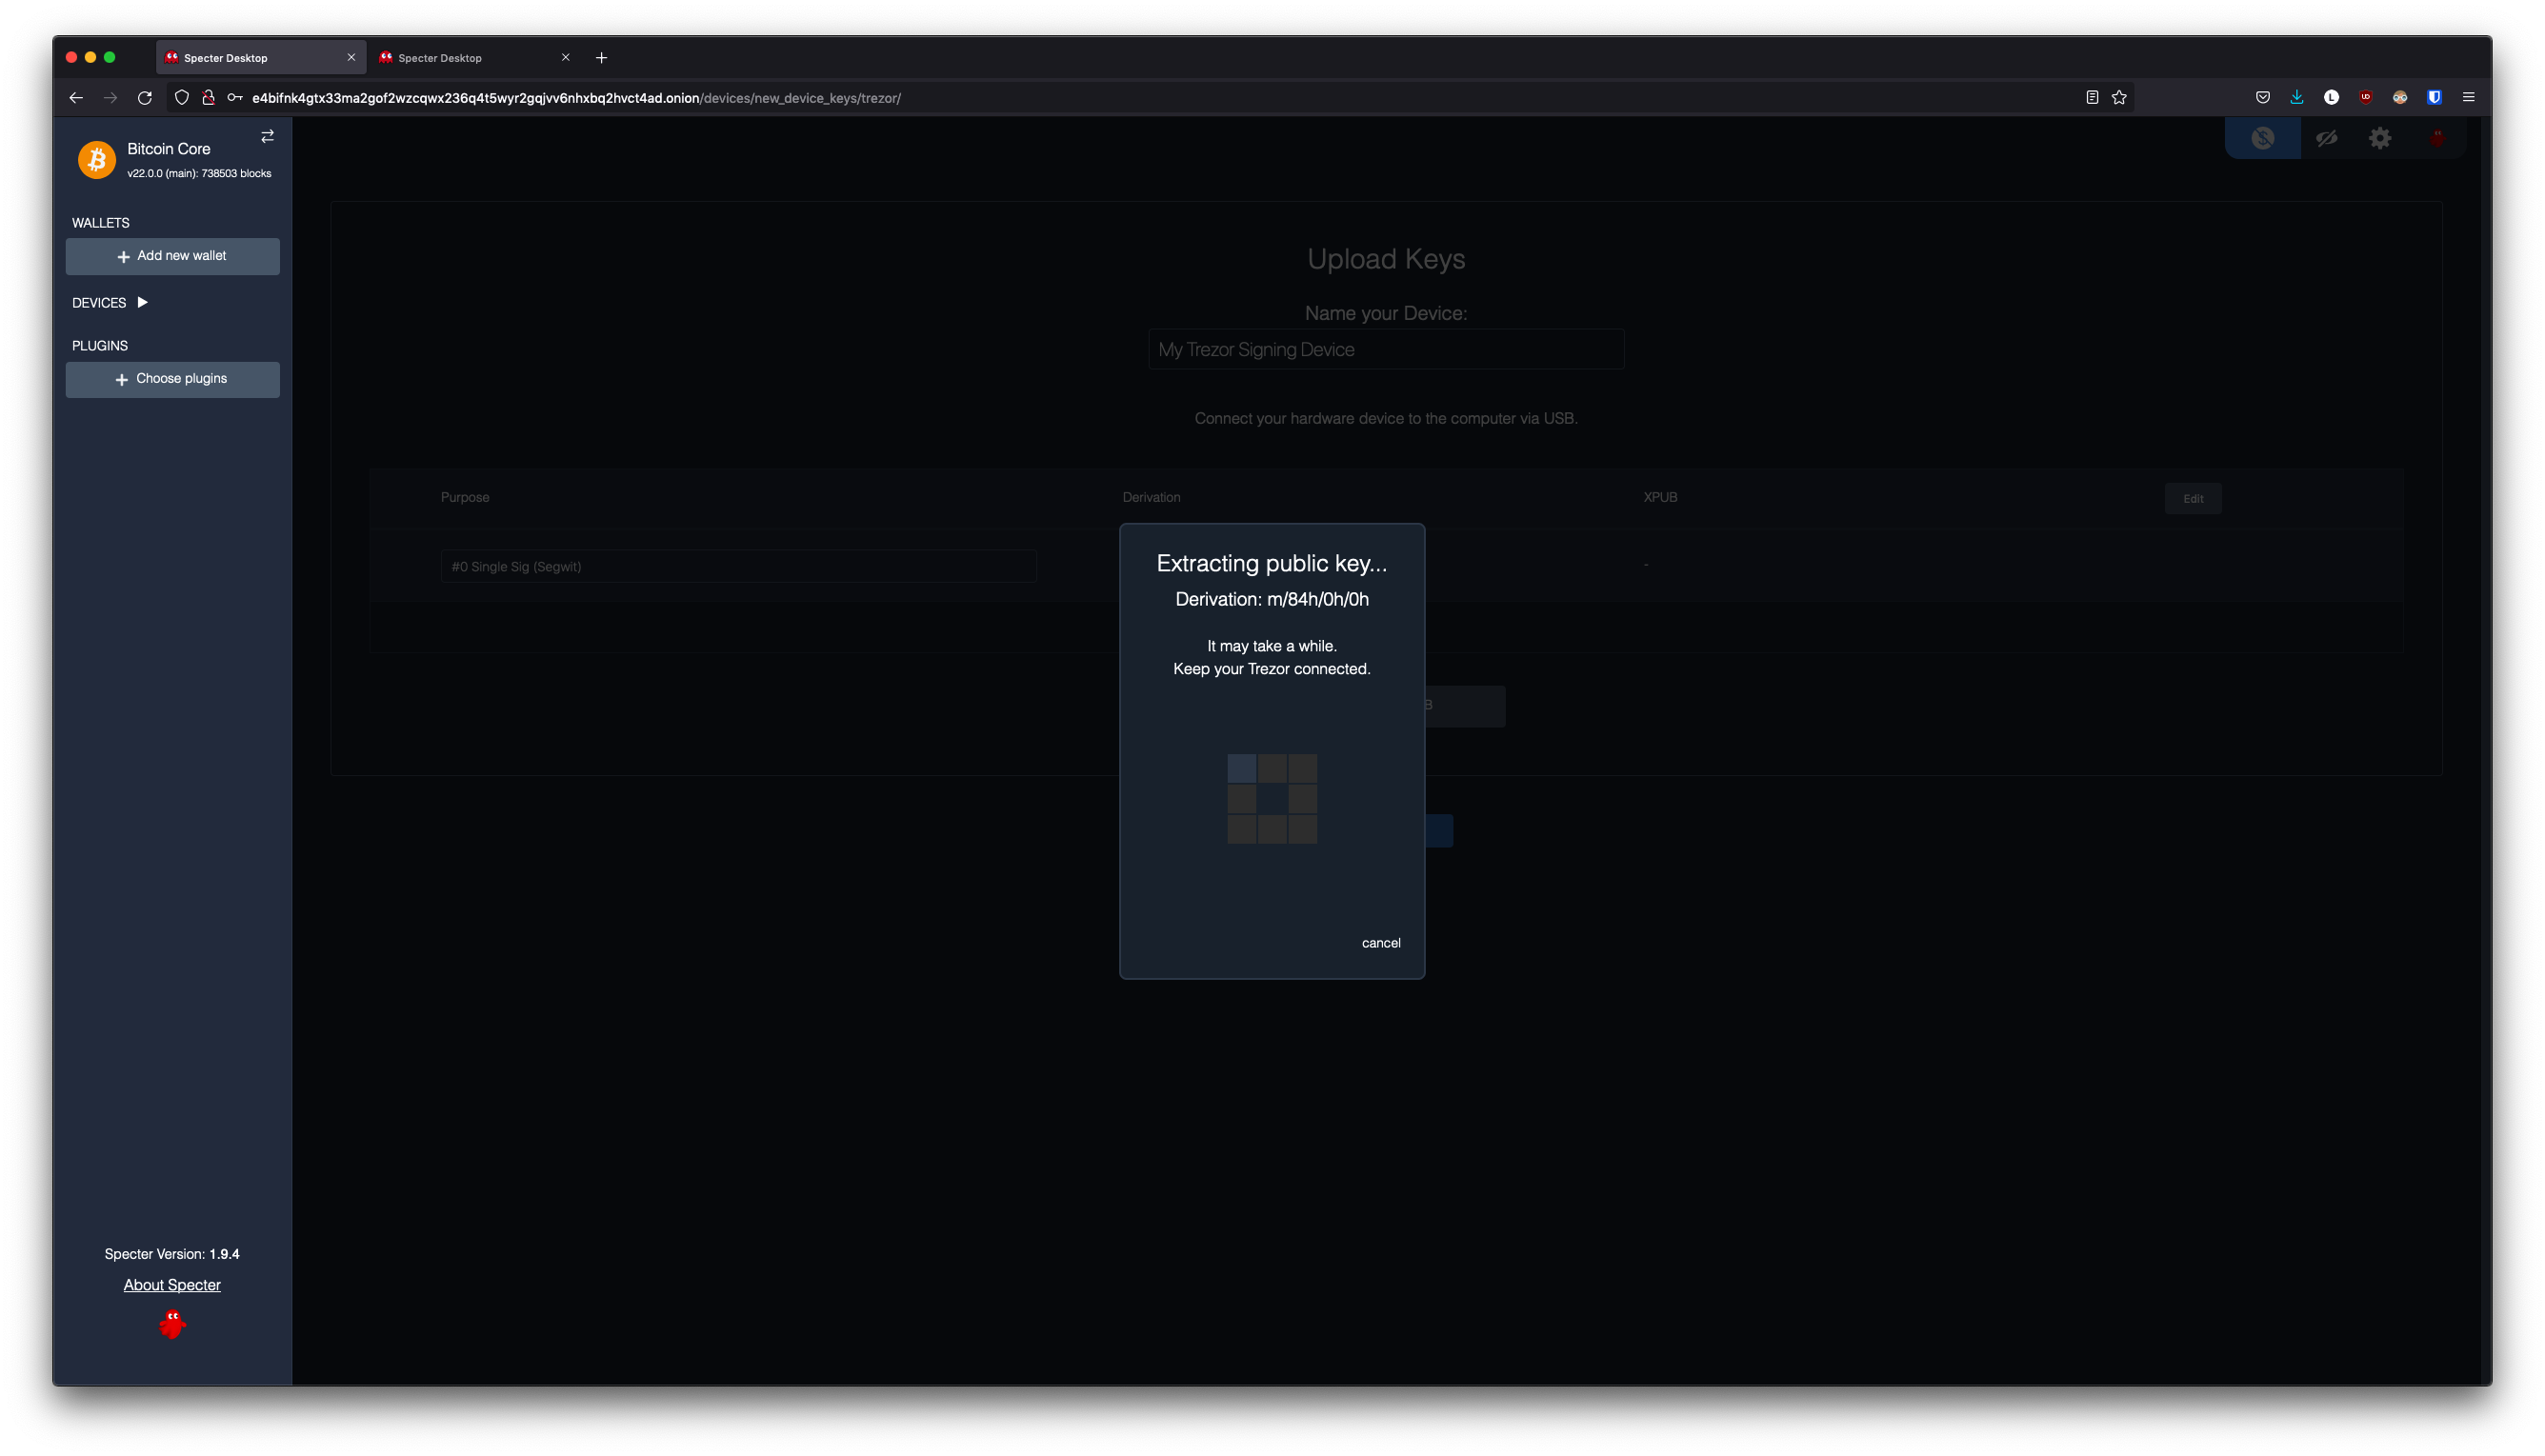The image size is (2545, 1456).
Task: Click the node switch arrows icon
Action: tap(267, 136)
